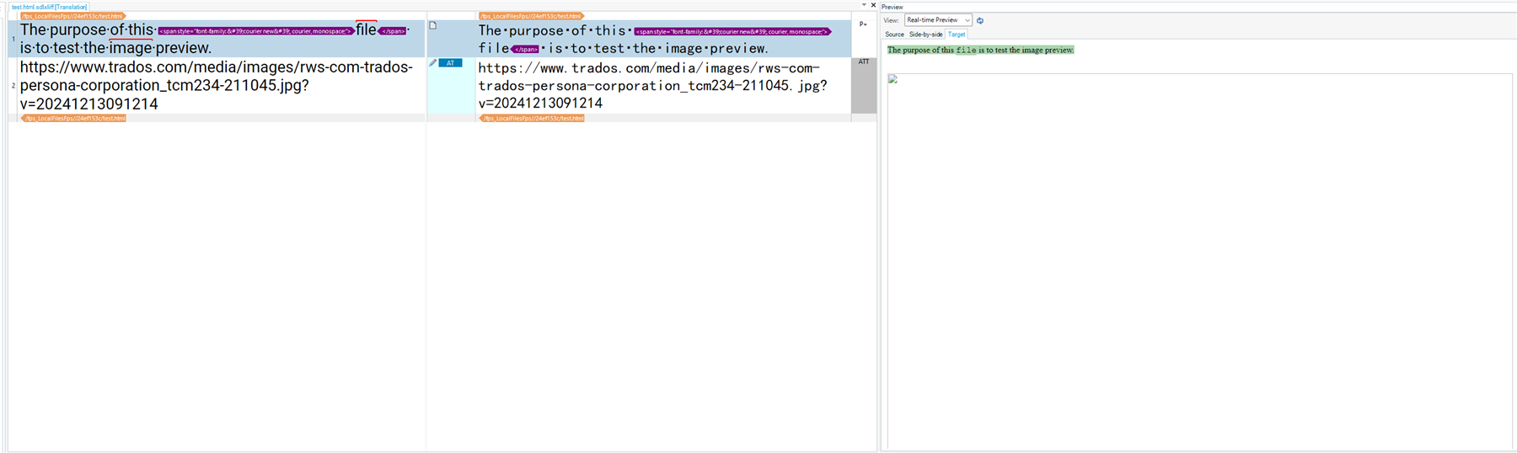Screen dimensions: 1517x453
Task: Select the test.html.sdlxliff [Translation] document tab
Action: coord(49,7)
